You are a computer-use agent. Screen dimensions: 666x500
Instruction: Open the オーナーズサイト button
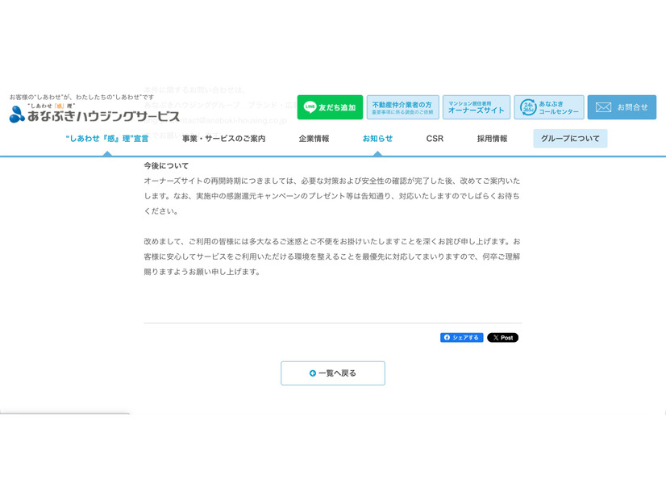[477, 107]
